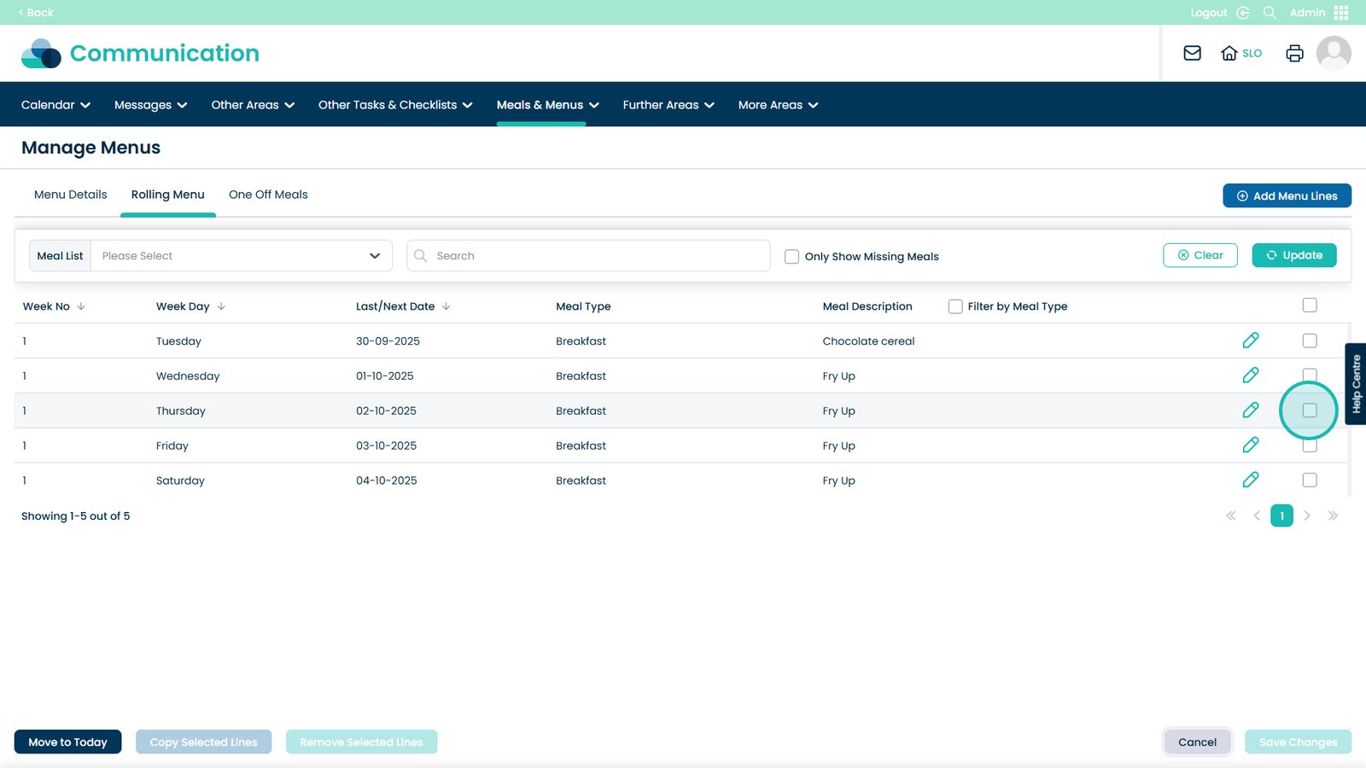
Task: Tick the Filter by Meal Type checkbox
Action: tap(955, 306)
